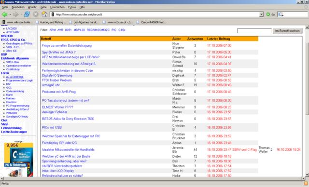The height and width of the screenshot is (187, 309).
Task: Open the Lesezeichen menu
Action: (57, 7)
